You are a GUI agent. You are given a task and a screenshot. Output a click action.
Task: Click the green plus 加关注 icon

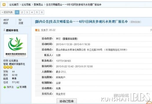point(5,87)
